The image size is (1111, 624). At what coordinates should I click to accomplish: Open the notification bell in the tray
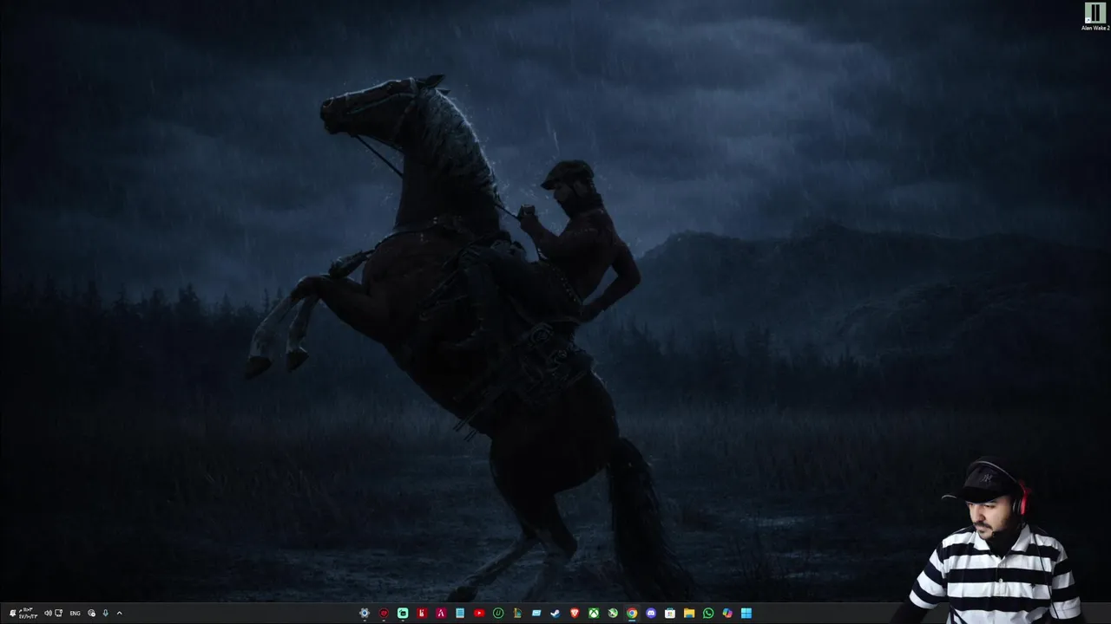(x=12, y=613)
